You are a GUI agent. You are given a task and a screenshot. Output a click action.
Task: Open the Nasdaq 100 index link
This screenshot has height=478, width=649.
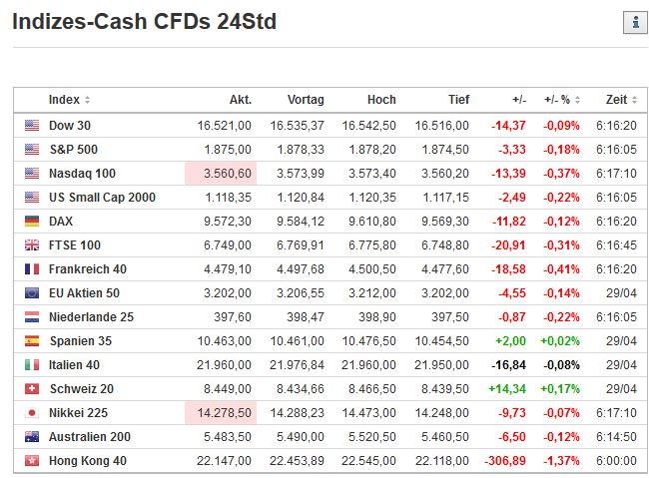[x=82, y=174]
